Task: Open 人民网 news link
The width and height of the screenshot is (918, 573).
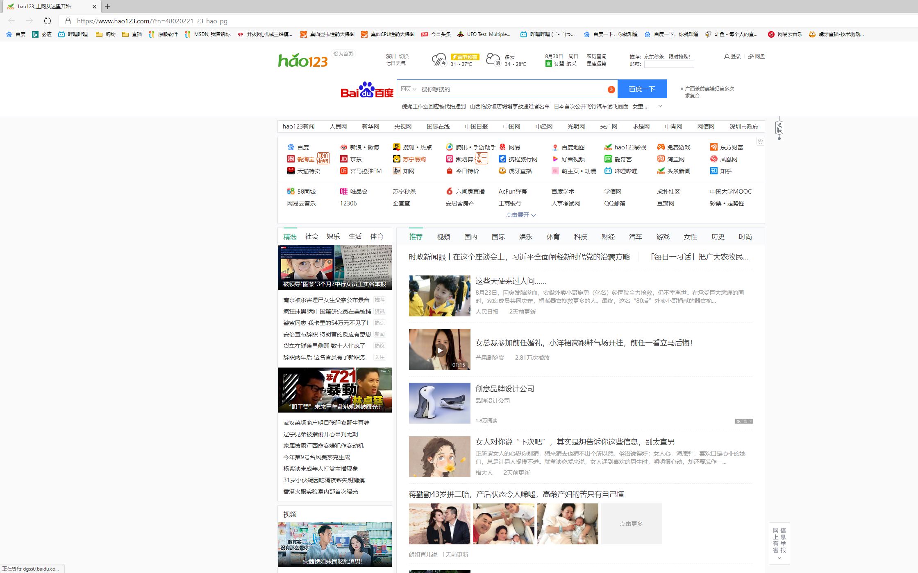Action: pyautogui.click(x=338, y=126)
